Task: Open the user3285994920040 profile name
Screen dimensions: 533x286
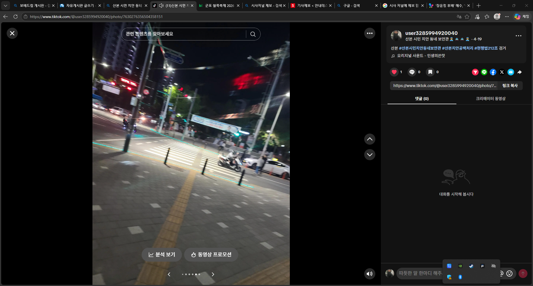Action: [431, 33]
